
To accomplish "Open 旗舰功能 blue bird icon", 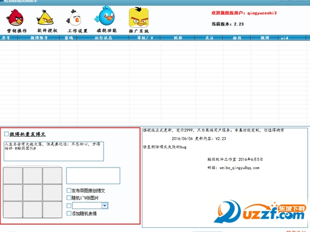I will (x=105, y=16).
